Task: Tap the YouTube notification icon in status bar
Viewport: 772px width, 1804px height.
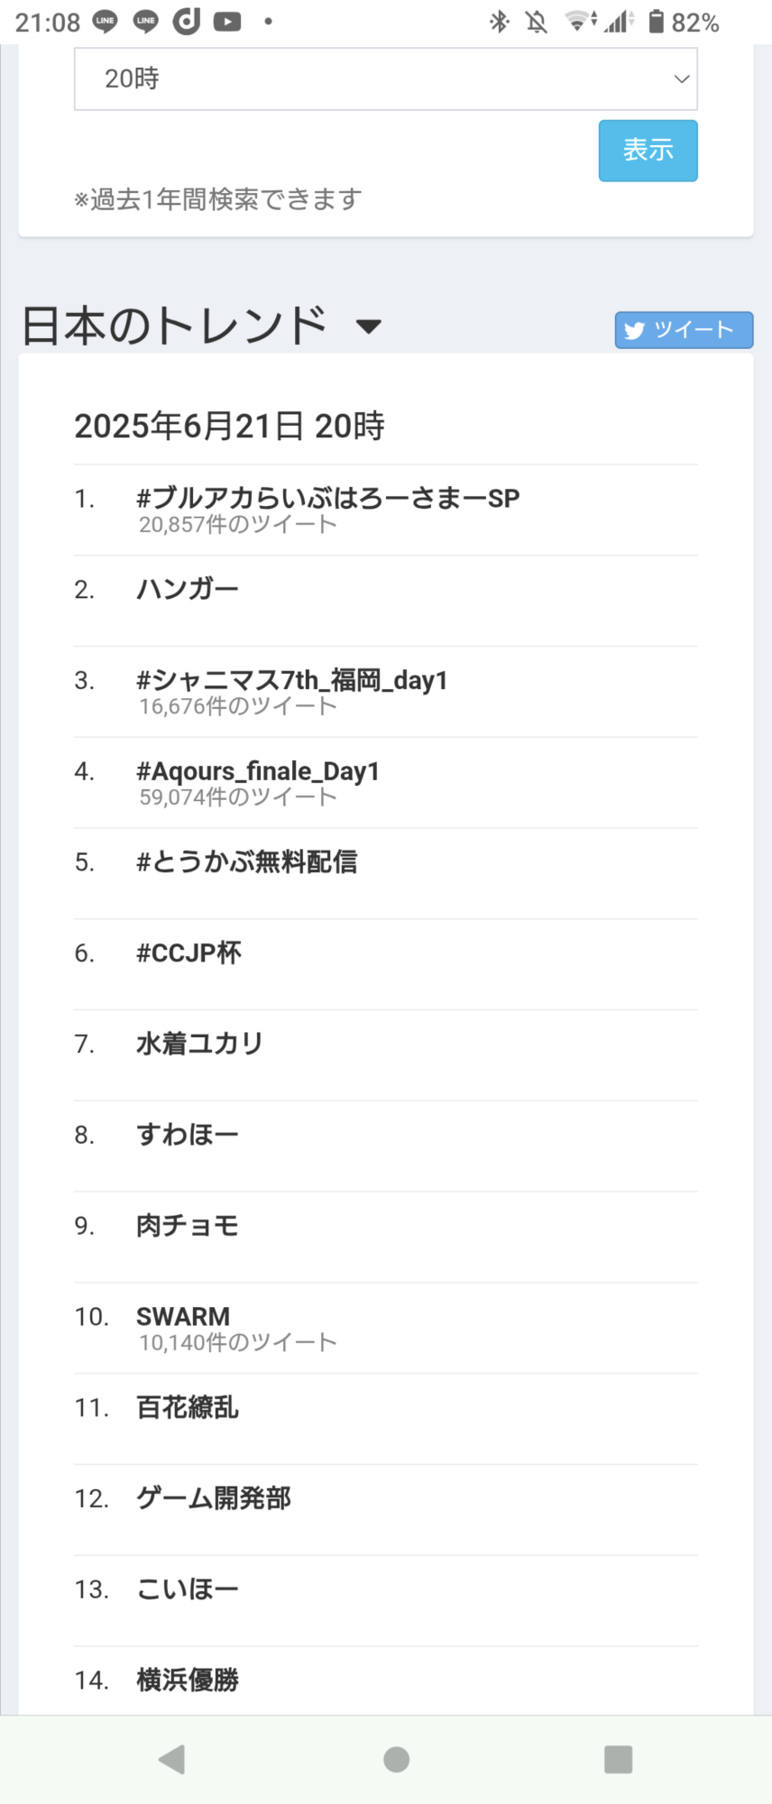Action: 227,22
